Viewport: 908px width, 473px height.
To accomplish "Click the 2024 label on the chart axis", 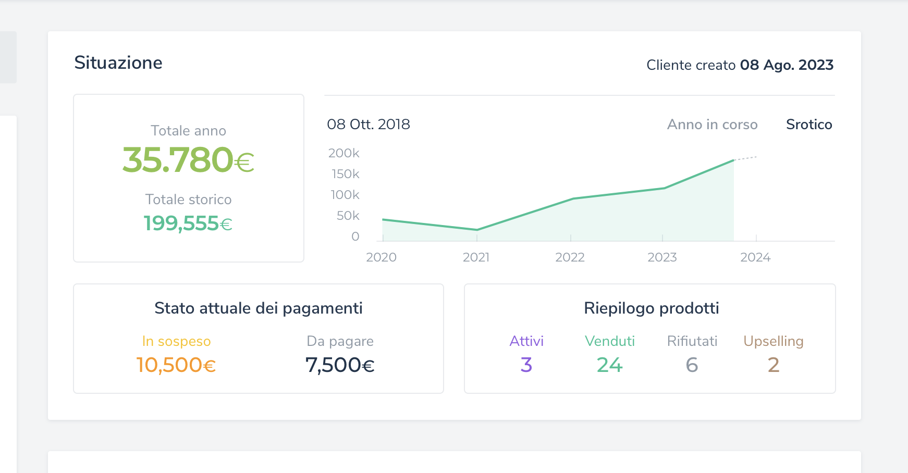I will point(755,257).
